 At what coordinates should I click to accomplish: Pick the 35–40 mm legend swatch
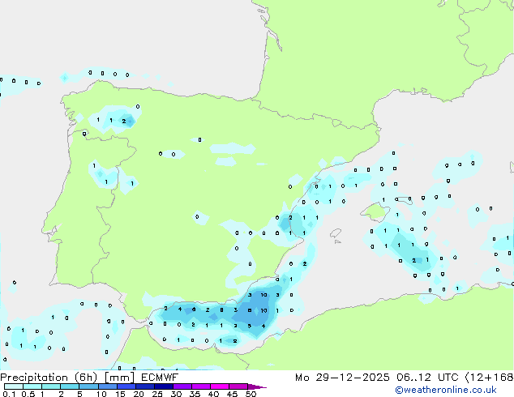click(x=201, y=386)
